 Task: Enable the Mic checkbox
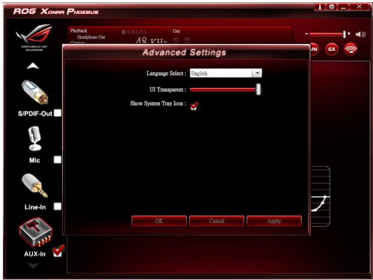click(x=57, y=160)
